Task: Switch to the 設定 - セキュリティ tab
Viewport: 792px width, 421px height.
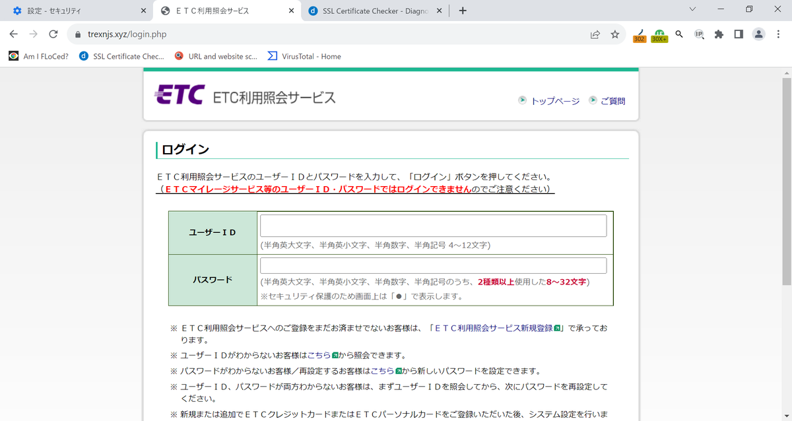Action: point(77,11)
